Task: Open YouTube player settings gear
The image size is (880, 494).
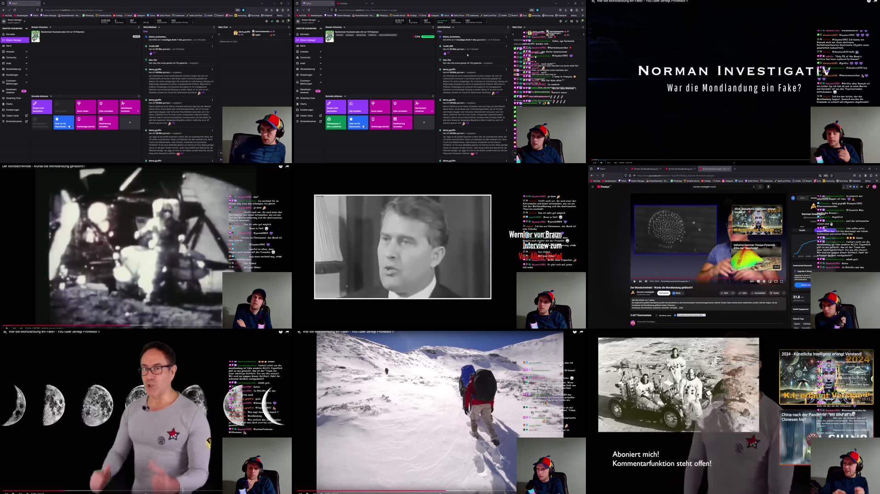Action: coord(764,281)
